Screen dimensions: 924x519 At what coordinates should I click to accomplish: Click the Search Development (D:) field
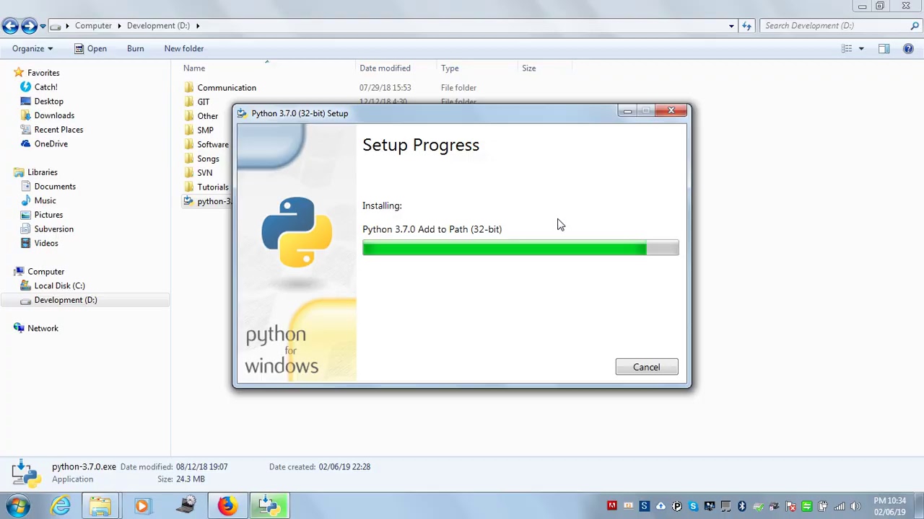click(x=834, y=26)
